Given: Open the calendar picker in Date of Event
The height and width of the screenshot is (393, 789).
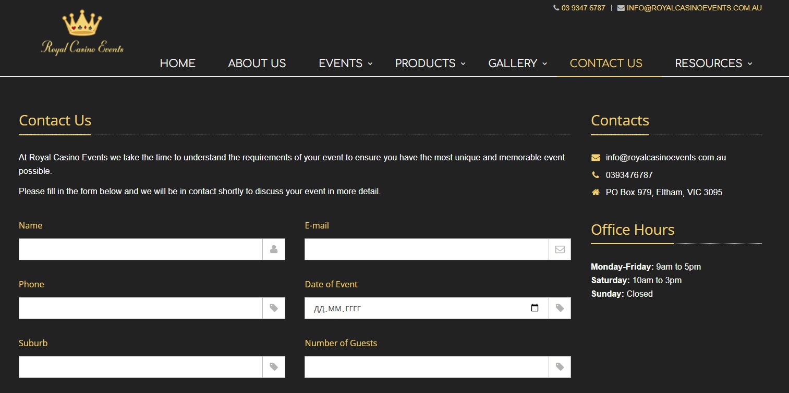Looking at the screenshot, I should (535, 308).
